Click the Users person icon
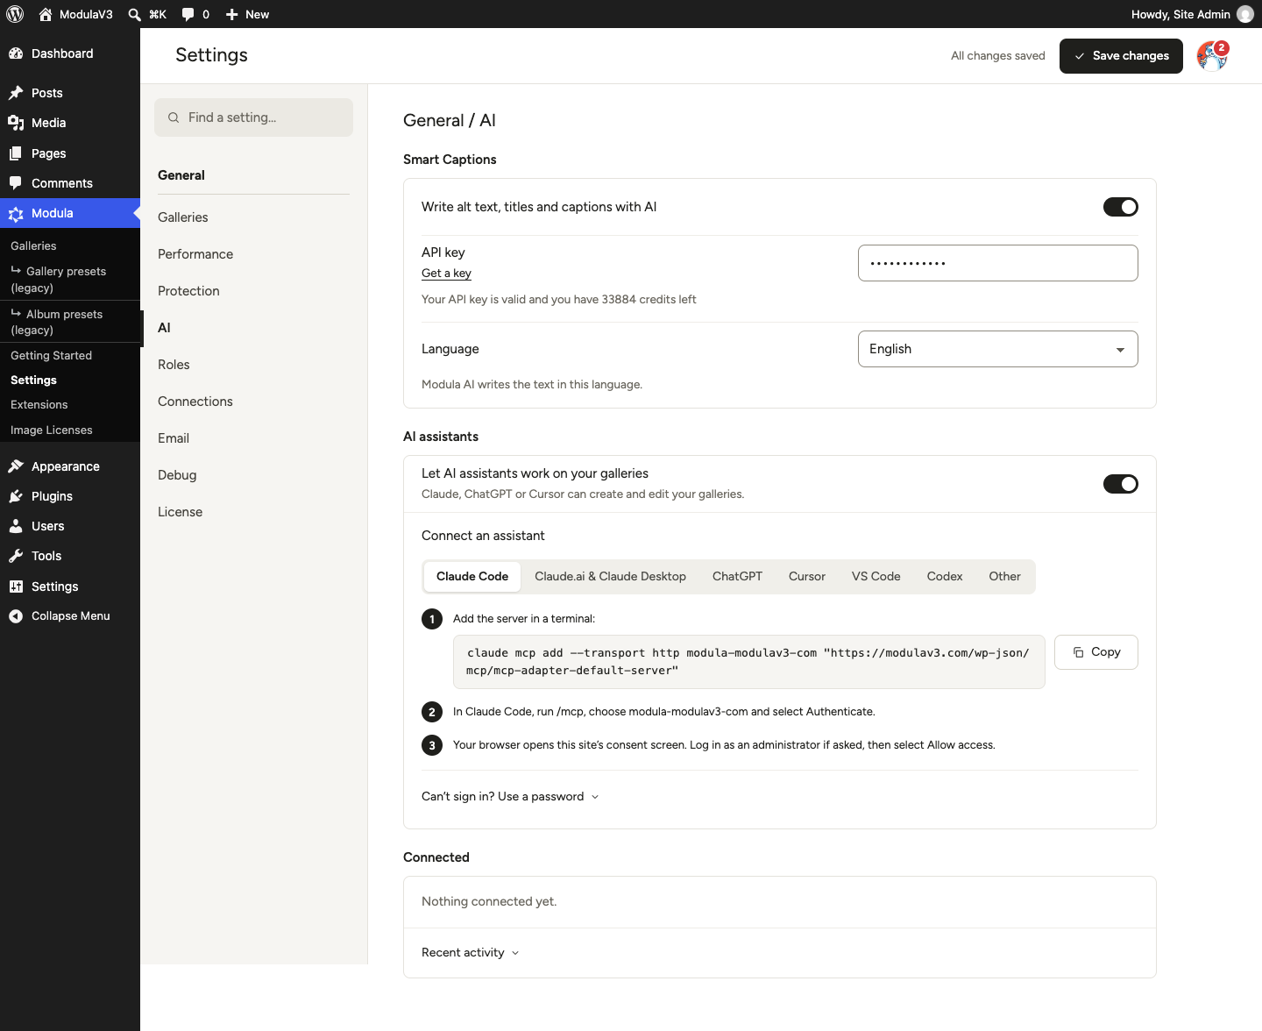 (x=16, y=526)
